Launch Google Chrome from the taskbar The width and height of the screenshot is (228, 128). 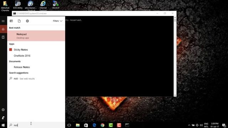point(103,125)
